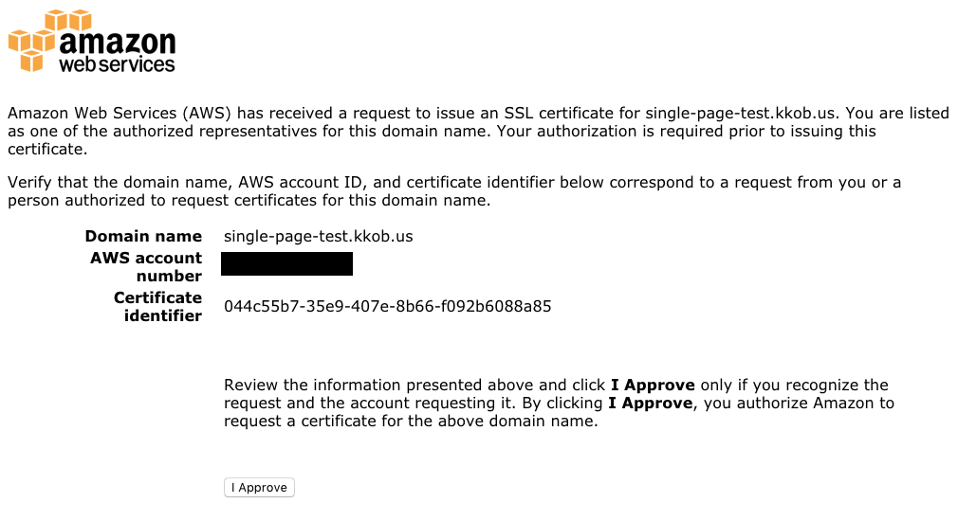Screen dimensions: 958x521
Task: Click the first bold "I Approve" in the review text
Action: point(653,386)
